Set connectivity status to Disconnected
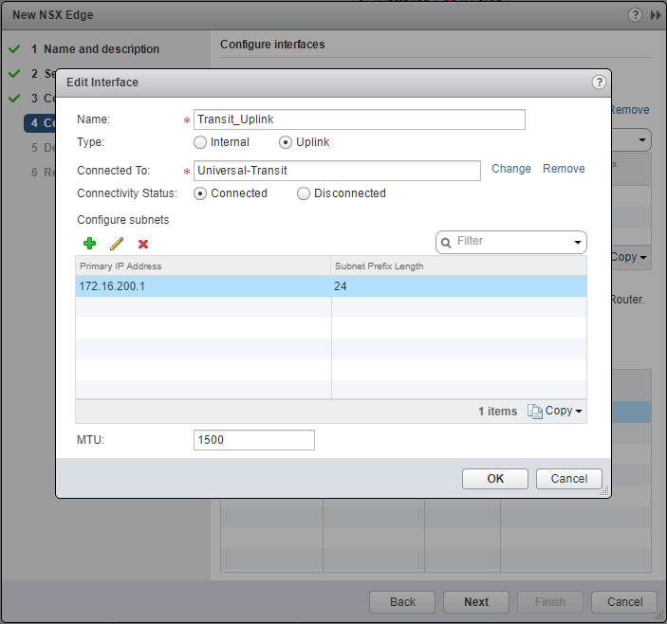This screenshot has width=667, height=624. 304,193
